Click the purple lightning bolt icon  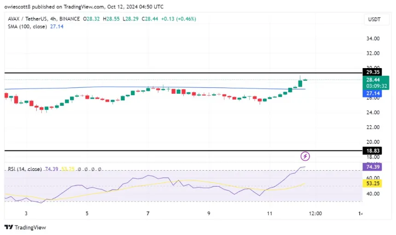[305, 156]
